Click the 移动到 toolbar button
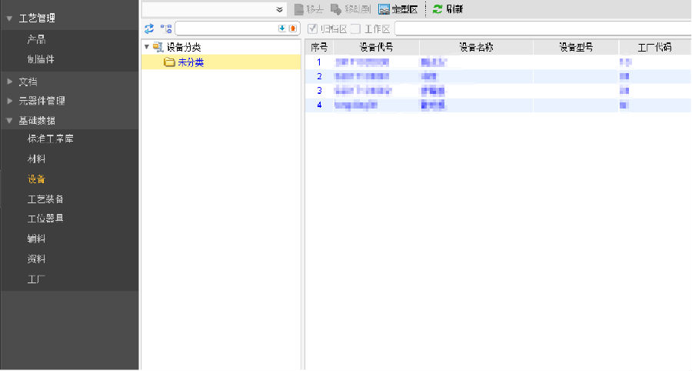Screen dimensions: 692x371 click(x=351, y=9)
